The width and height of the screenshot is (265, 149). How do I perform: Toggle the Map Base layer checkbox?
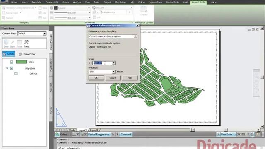click(x=12, y=68)
